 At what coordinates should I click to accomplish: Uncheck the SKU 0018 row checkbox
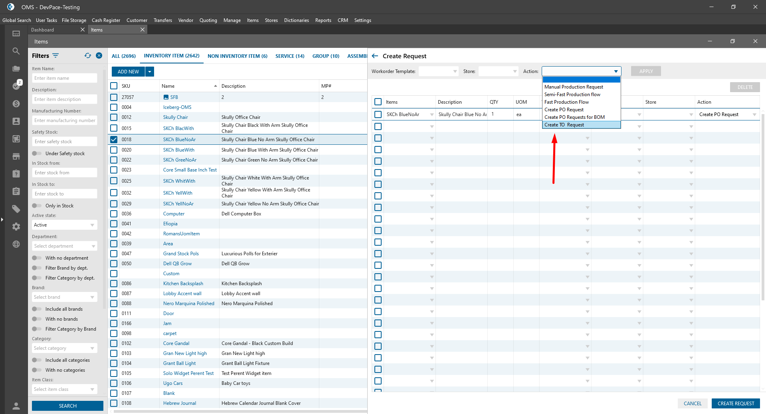[x=114, y=140]
